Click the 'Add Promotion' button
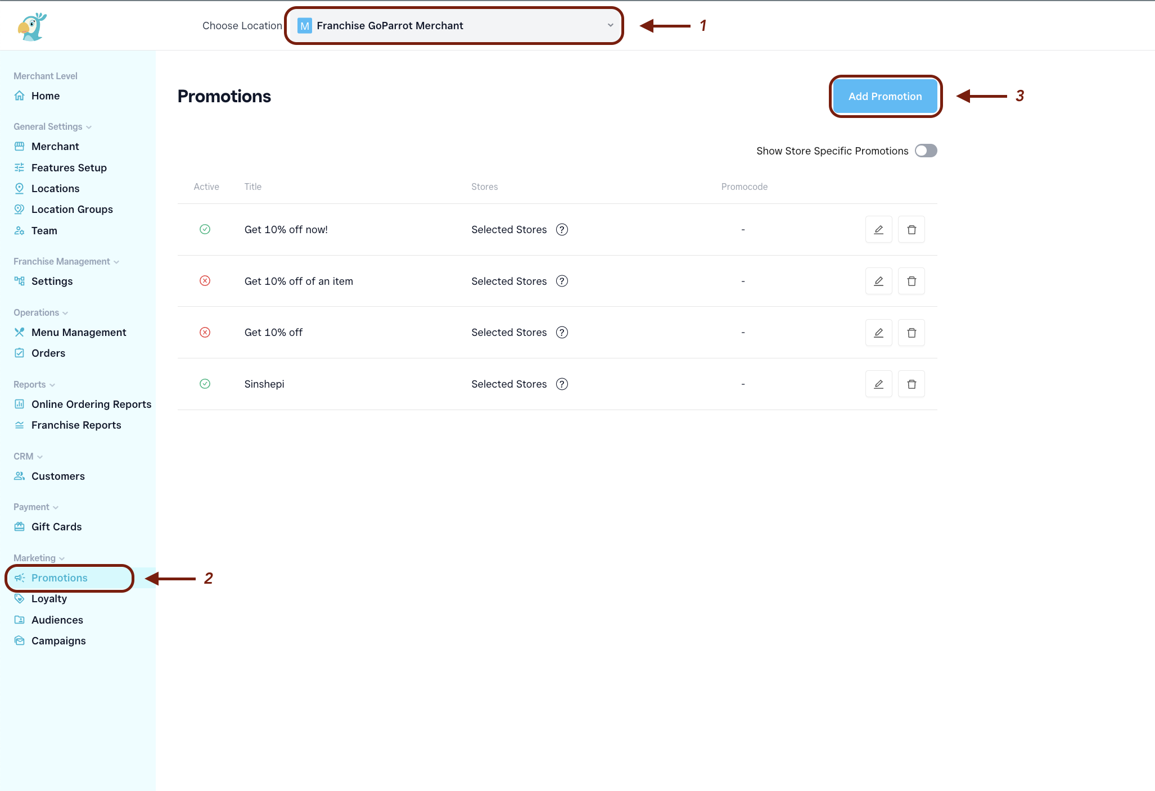1155x791 pixels. [885, 97]
